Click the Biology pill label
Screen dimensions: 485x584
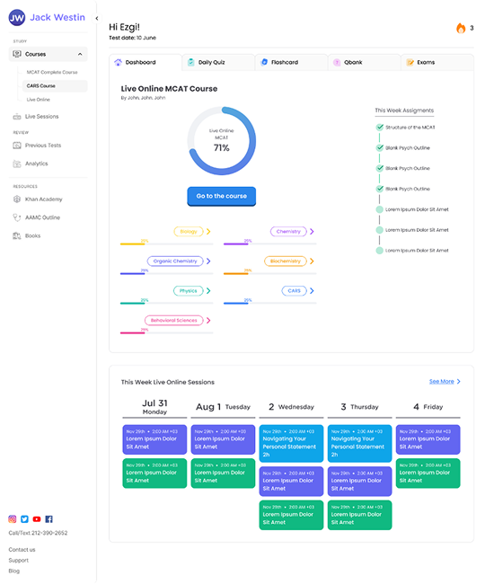coord(189,232)
